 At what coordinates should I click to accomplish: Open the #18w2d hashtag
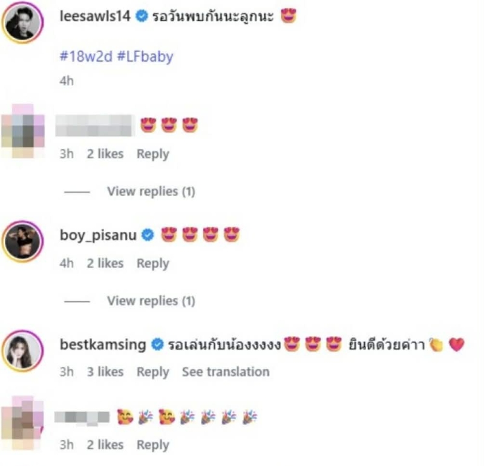86,56
